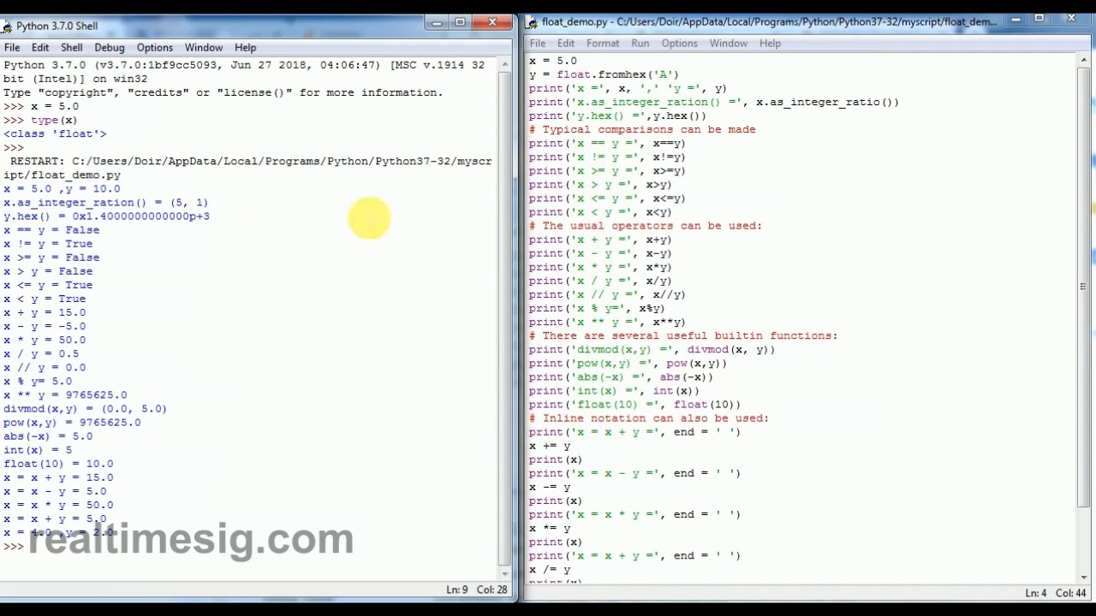This screenshot has height=616, width=1096.
Task: Open Options menu in Python Shell window
Action: (155, 48)
